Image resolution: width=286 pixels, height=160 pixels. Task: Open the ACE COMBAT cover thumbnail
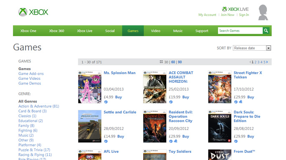154,87
